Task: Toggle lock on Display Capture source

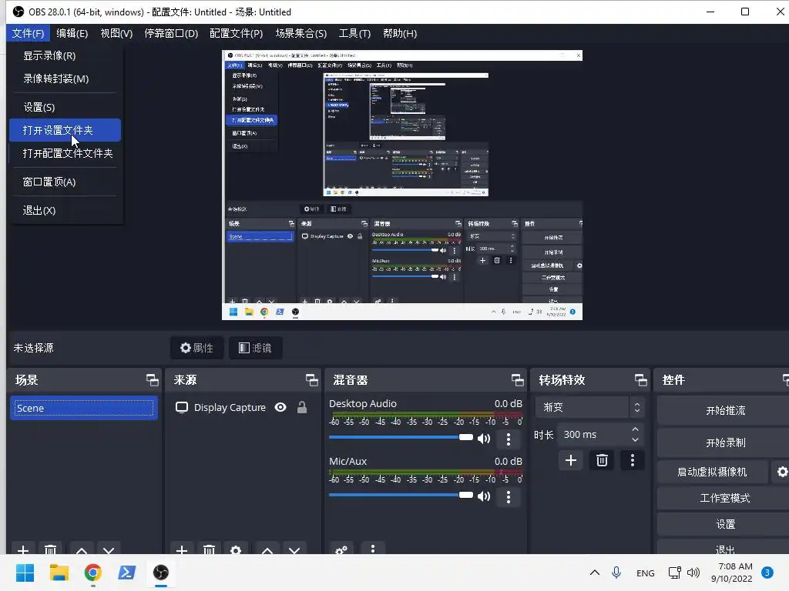Action: click(302, 407)
